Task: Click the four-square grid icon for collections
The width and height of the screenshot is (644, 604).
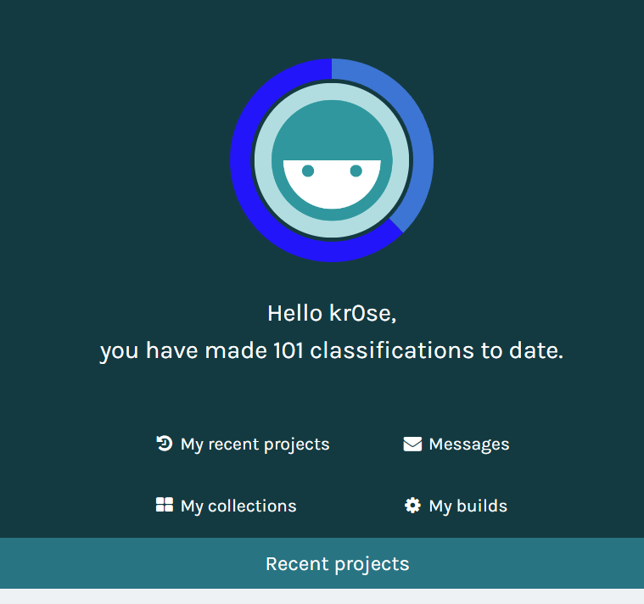Action: pos(165,505)
